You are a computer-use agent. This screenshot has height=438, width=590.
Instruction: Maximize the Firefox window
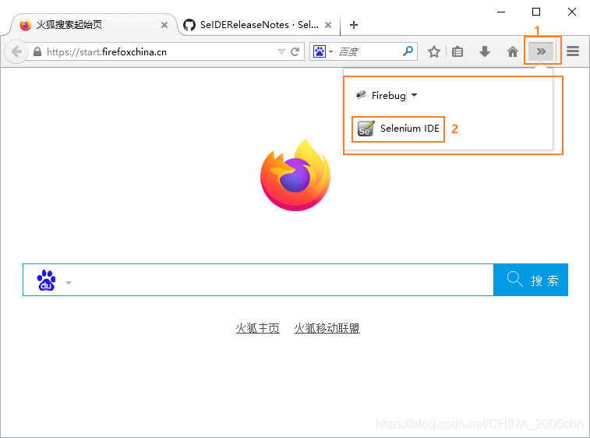pos(536,12)
